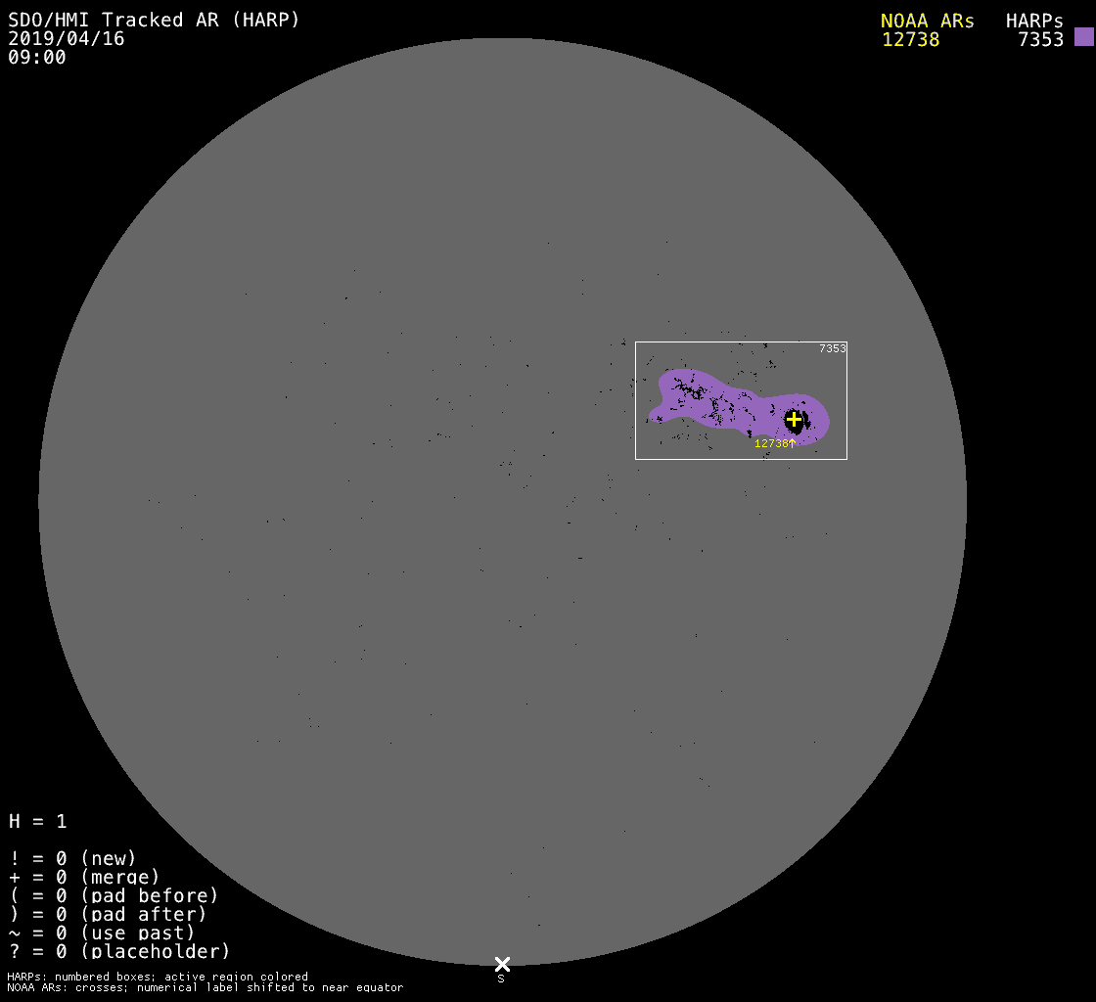Click the "HARPs: numbered boxes" footer note
Viewport: 1096px width, 1002px height.
157,977
